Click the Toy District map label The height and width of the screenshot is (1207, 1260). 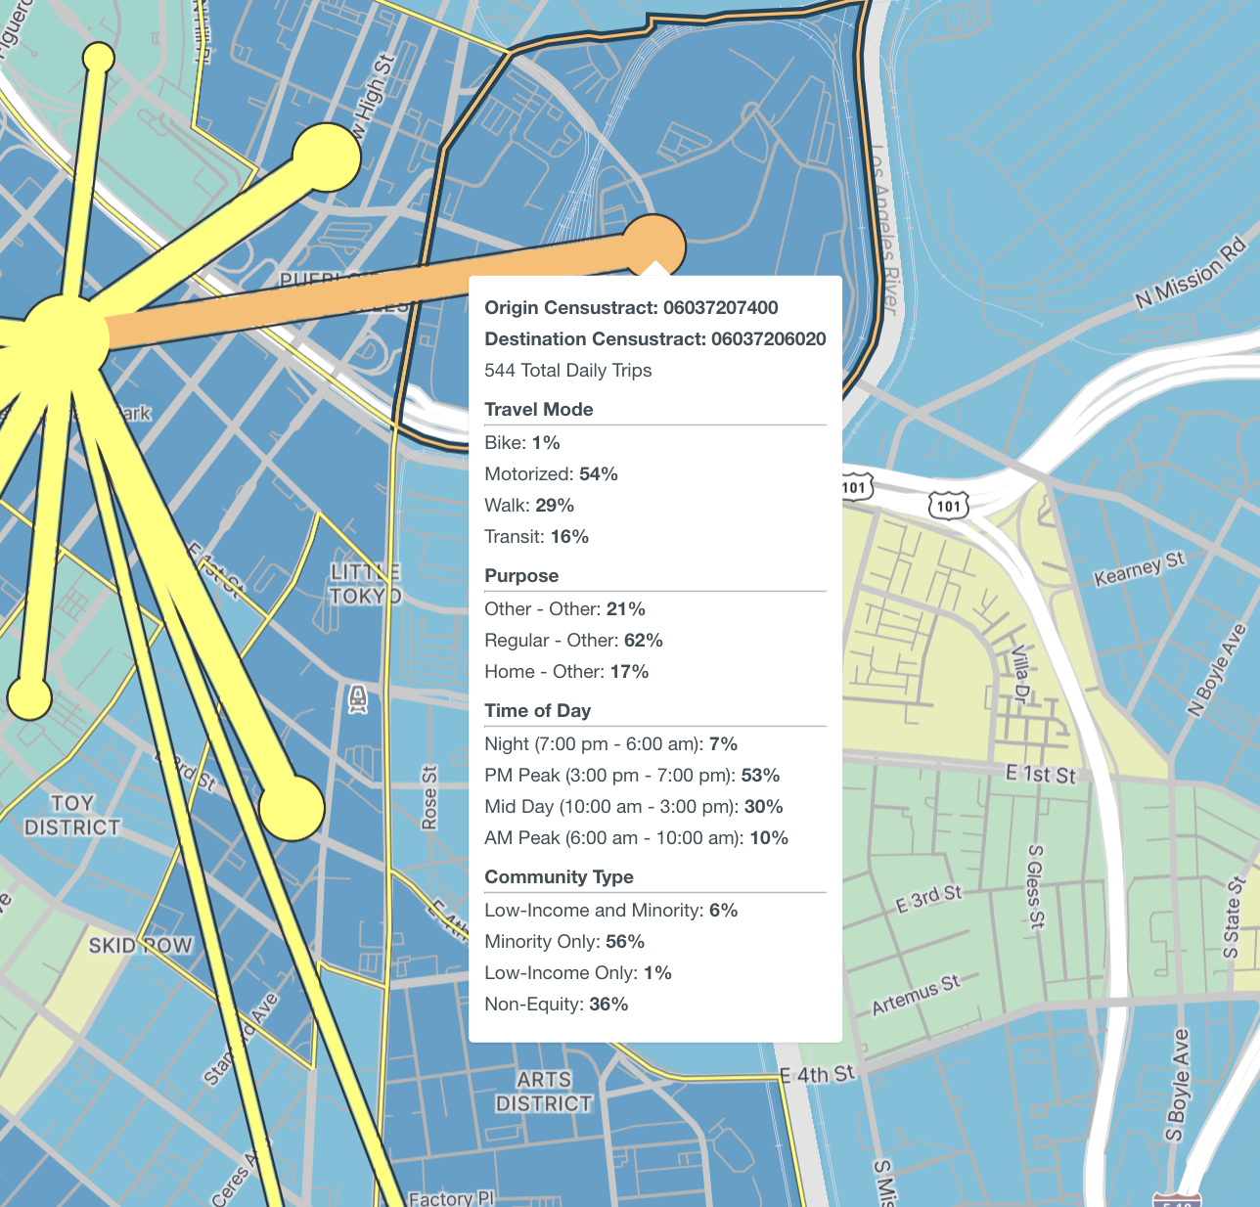[72, 815]
